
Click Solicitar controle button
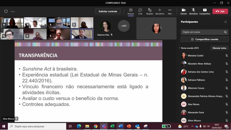[108, 11]
